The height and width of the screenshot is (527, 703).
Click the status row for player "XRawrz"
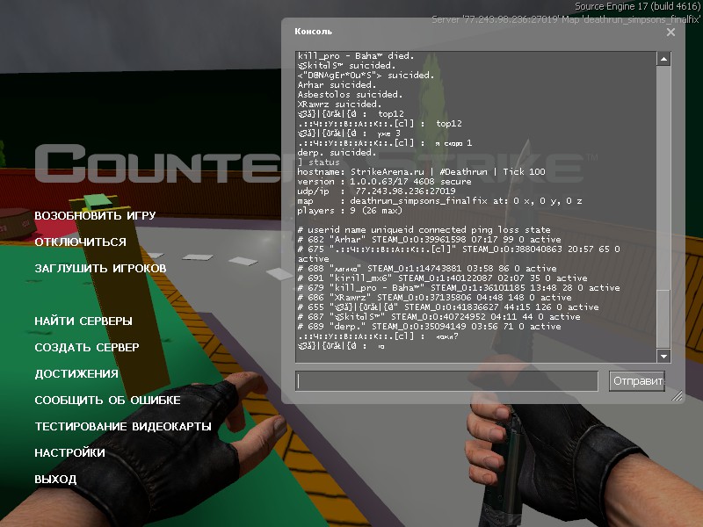(x=434, y=298)
